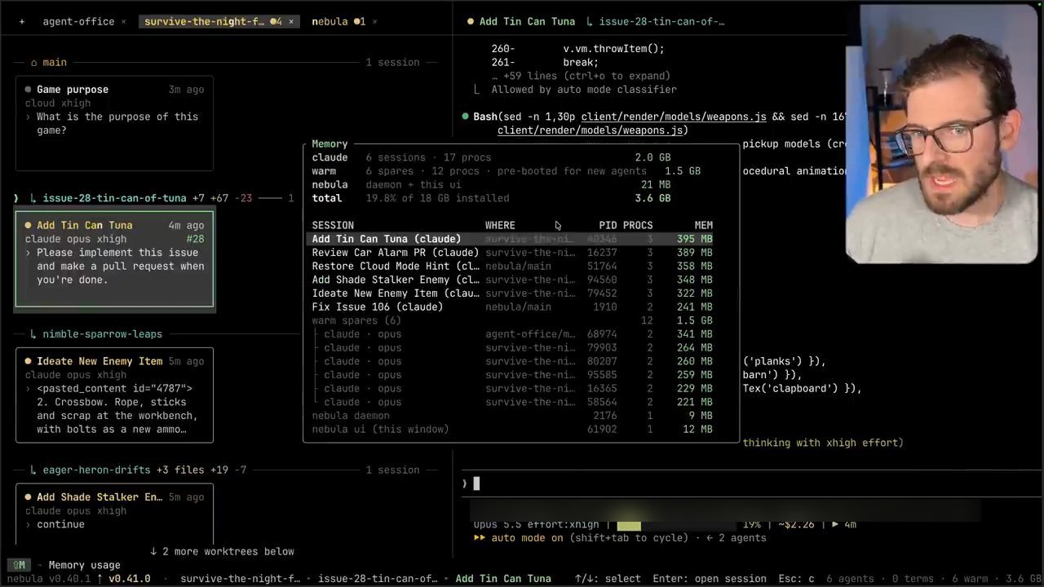
Task: Click issue-28-tin-can-of… breadcrumb in status bar
Action: tap(378, 578)
